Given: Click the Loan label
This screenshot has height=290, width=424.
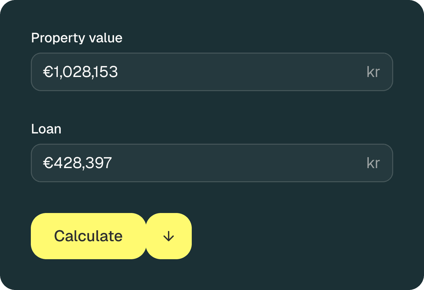Looking at the screenshot, I should 46,129.
